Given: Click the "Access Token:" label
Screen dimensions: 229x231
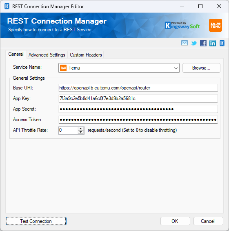Looking at the screenshot, I should [x=28, y=120].
